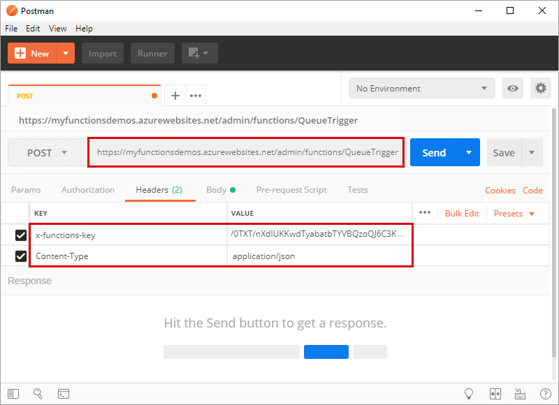The image size is (559, 405).
Task: Click the request name title text
Action: pyautogui.click(x=188, y=120)
